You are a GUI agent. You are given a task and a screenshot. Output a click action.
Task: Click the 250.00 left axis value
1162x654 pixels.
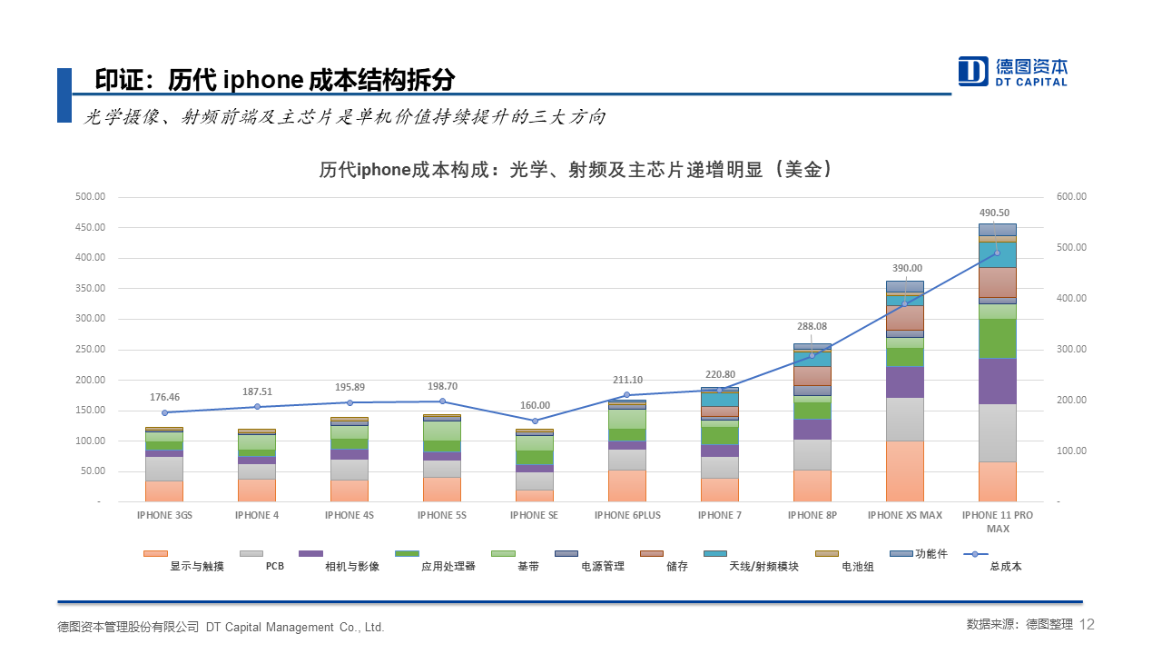tap(90, 349)
